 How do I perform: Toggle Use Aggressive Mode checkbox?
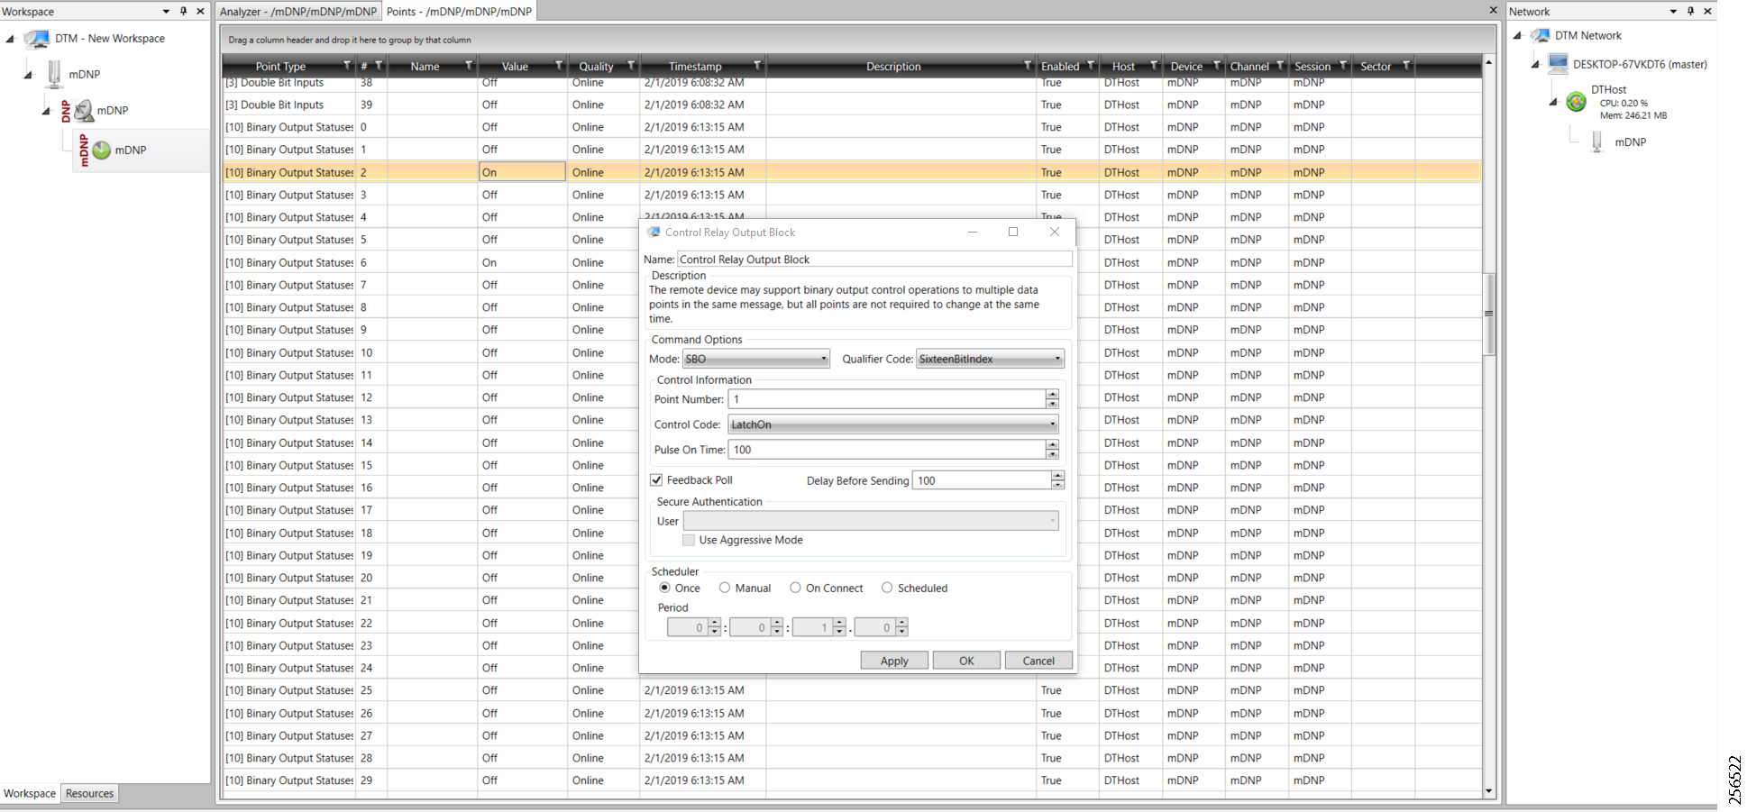click(689, 540)
